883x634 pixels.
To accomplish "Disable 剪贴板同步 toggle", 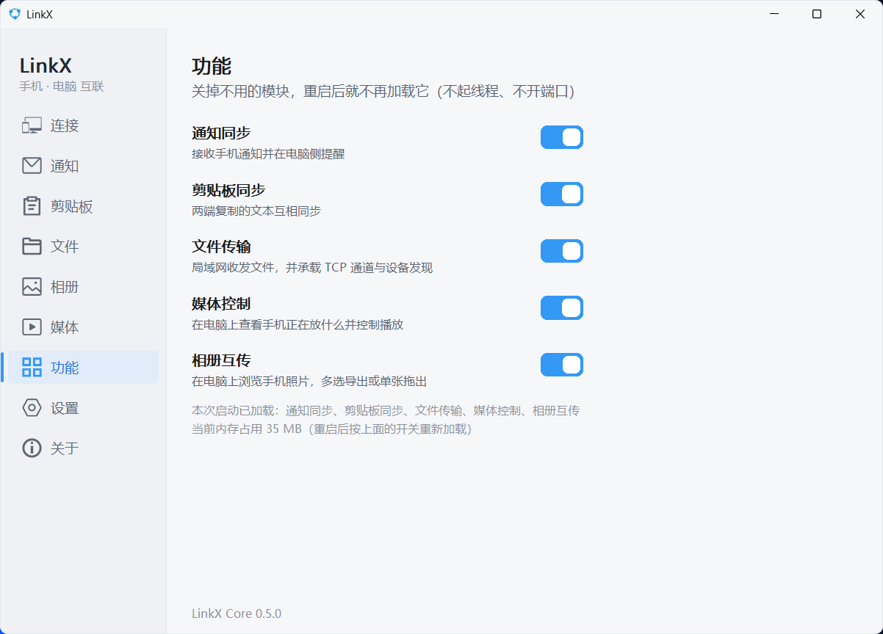I will point(562,194).
